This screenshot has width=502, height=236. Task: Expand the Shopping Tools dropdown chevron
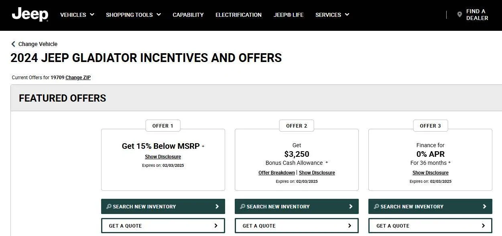coord(159,14)
